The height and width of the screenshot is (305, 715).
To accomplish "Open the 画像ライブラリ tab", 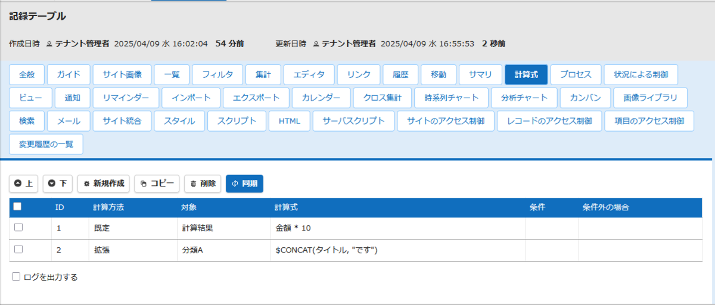I will coord(650,97).
